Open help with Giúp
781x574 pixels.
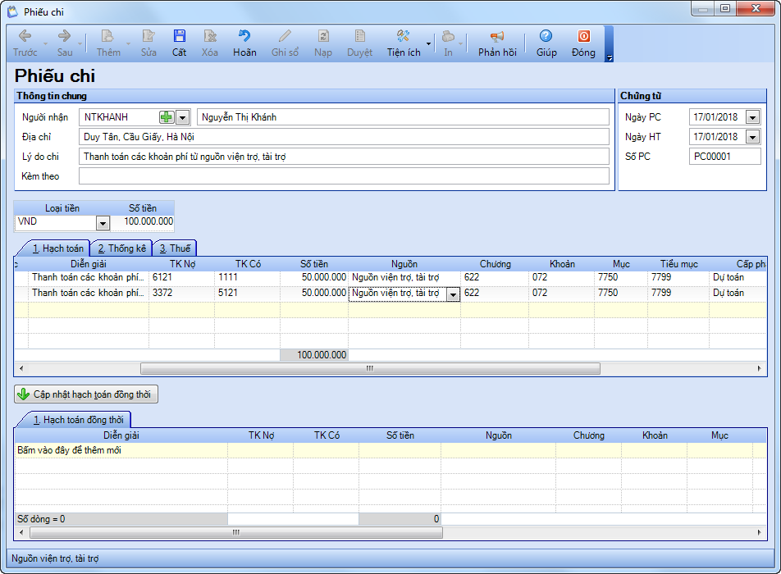coord(546,43)
